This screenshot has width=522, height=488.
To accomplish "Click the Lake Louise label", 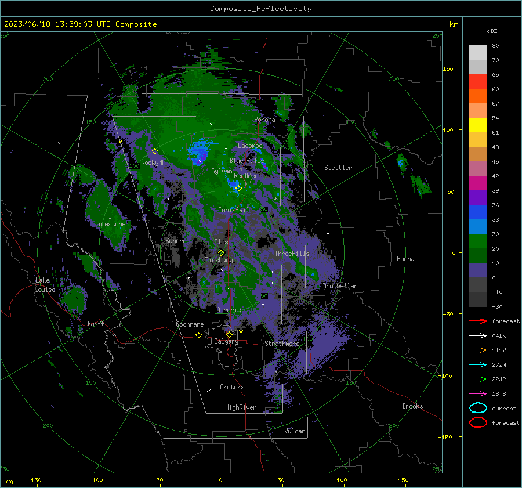I will coord(45,285).
